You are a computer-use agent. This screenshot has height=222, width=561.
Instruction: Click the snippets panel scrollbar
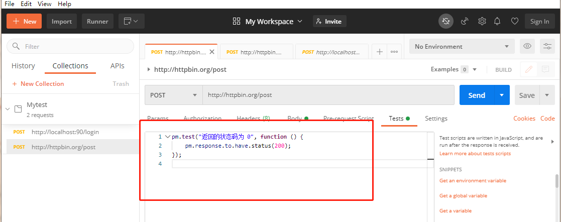tap(556, 181)
